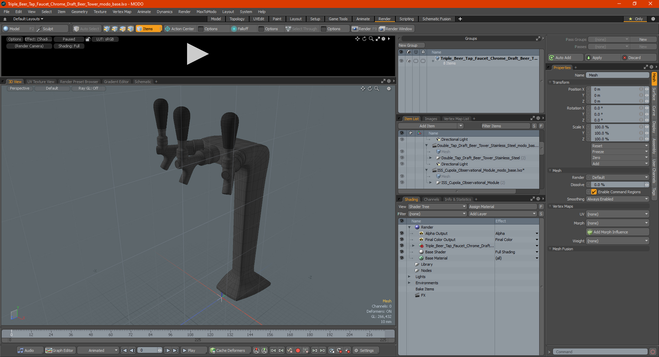The height and width of the screenshot is (357, 659).
Task: Toggle visibility of Triple_Beer_Tap group
Action: pyautogui.click(x=401, y=61)
